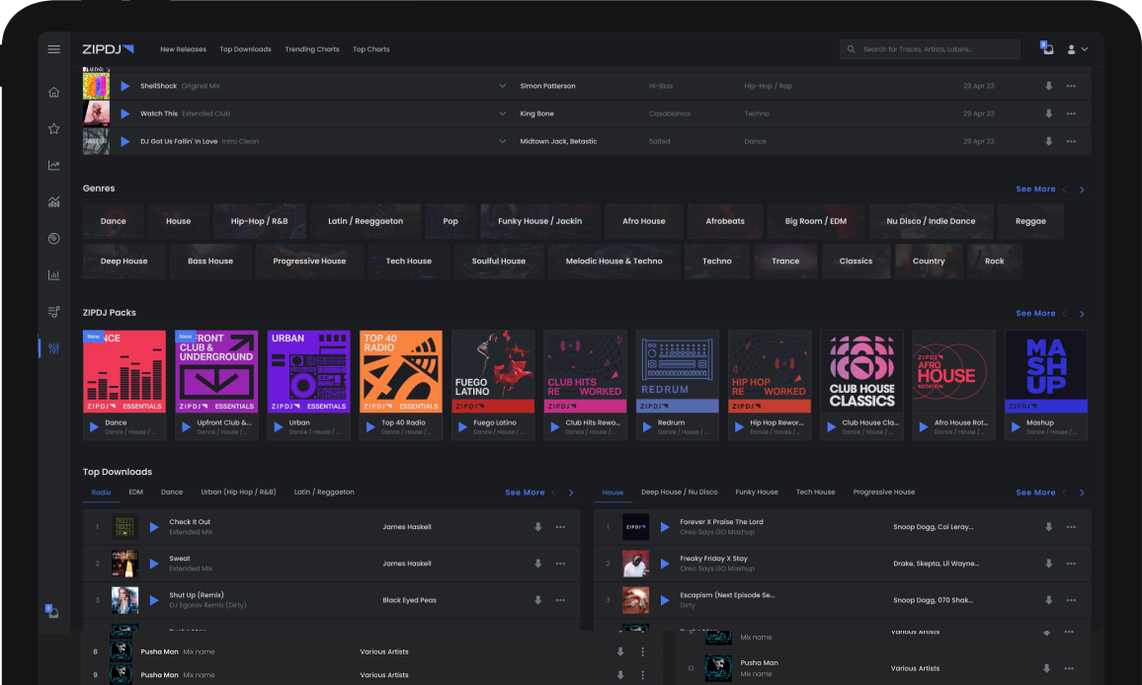
Task: Open more options for Escapism track
Action: [1071, 600]
